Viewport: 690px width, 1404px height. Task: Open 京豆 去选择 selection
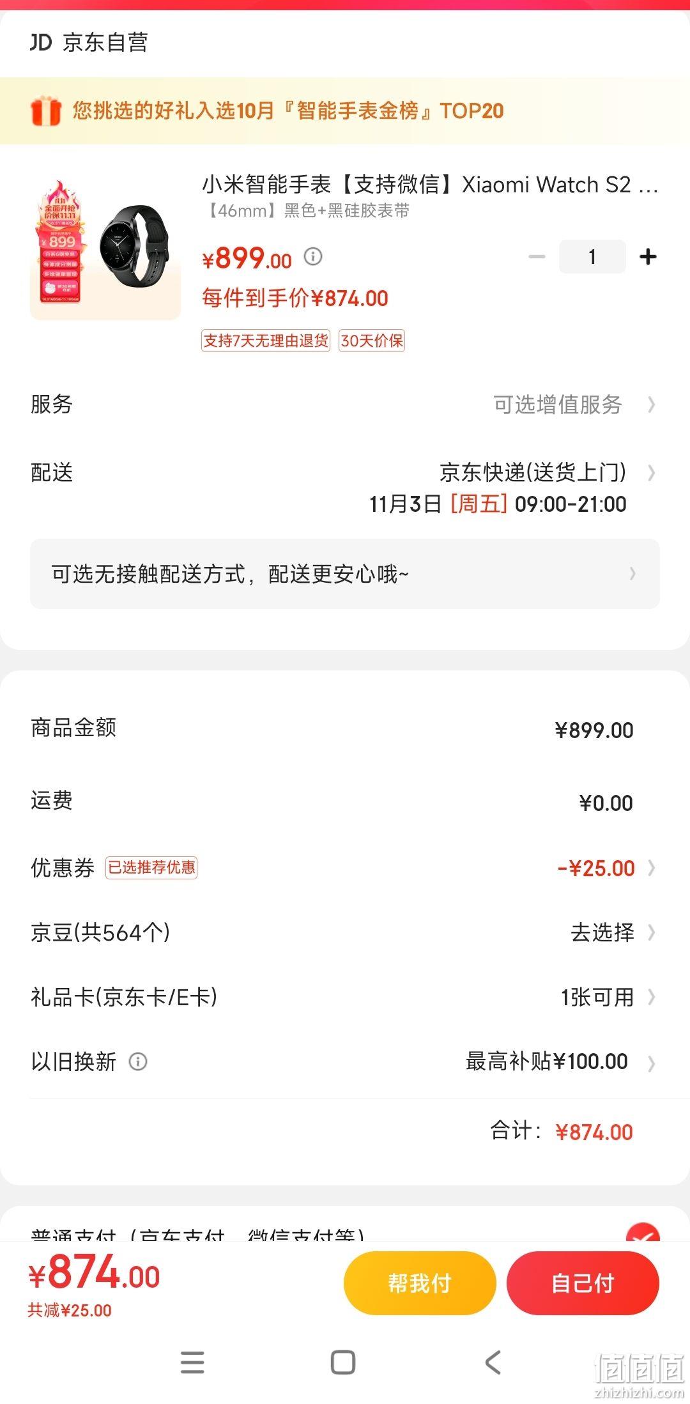click(x=345, y=932)
